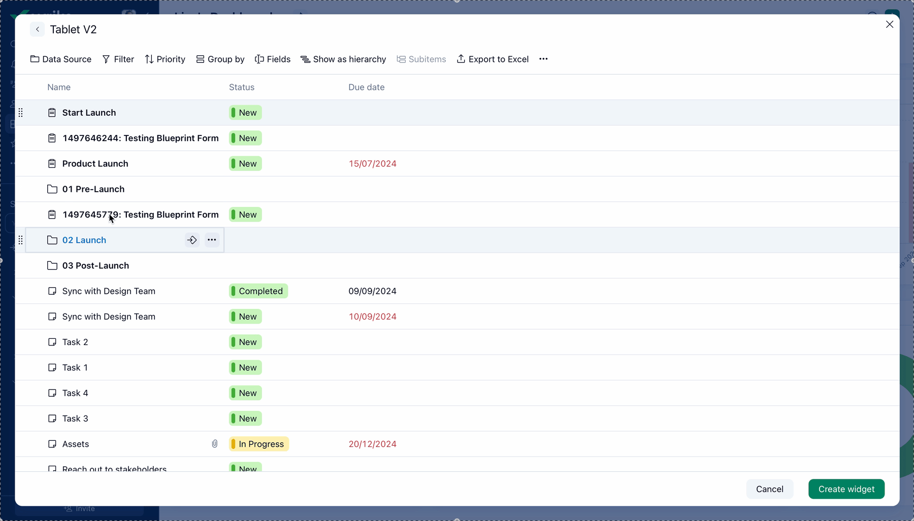
Task: Open 1497646244: Testing Blueprint Form
Action: point(141,138)
